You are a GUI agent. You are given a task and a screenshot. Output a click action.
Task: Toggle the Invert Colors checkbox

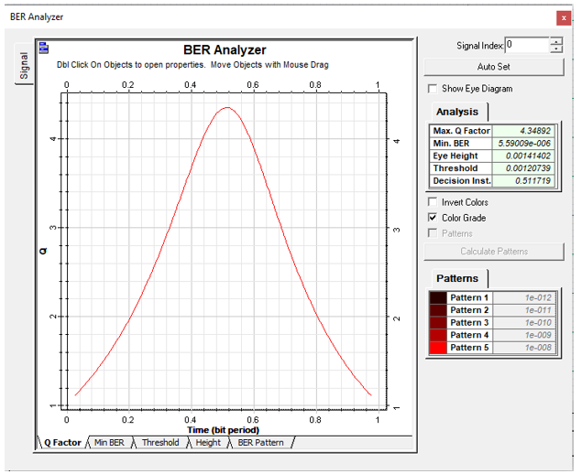[432, 202]
